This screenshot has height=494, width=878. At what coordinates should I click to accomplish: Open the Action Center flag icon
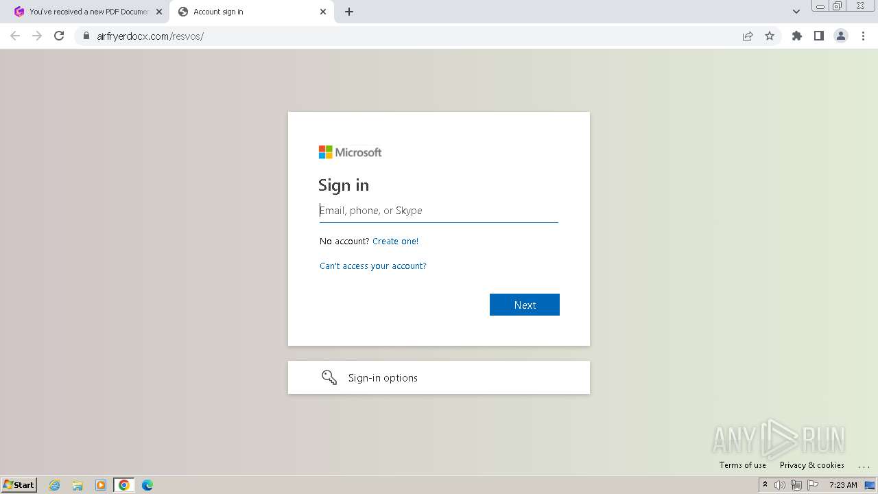pos(813,485)
